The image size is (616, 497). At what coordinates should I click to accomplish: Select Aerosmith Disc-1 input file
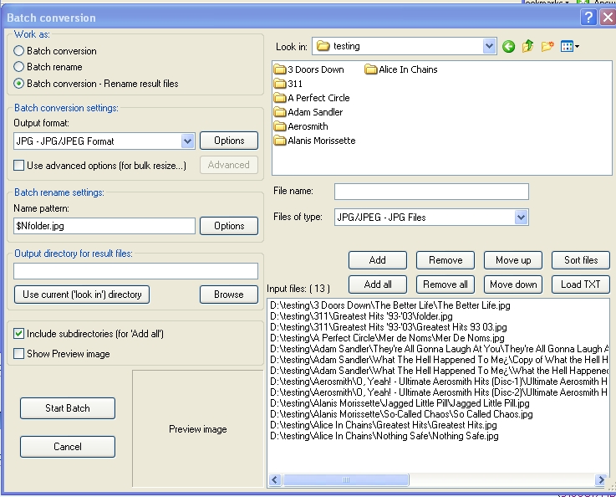pos(439,382)
